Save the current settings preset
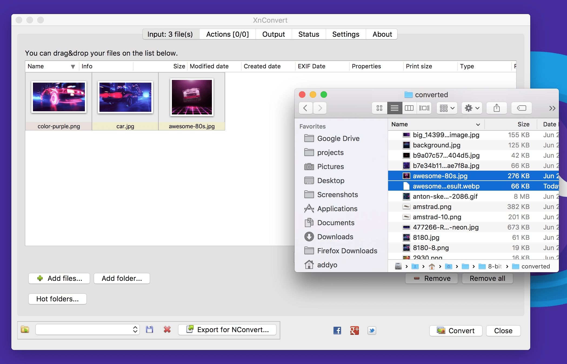Viewport: 567px width, 364px height. pyautogui.click(x=149, y=330)
